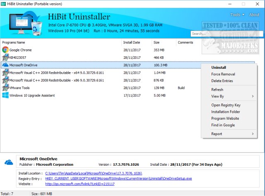Viewport: 265px width, 196px height.
Task: Select Refresh in context menu
Action: 217,90
